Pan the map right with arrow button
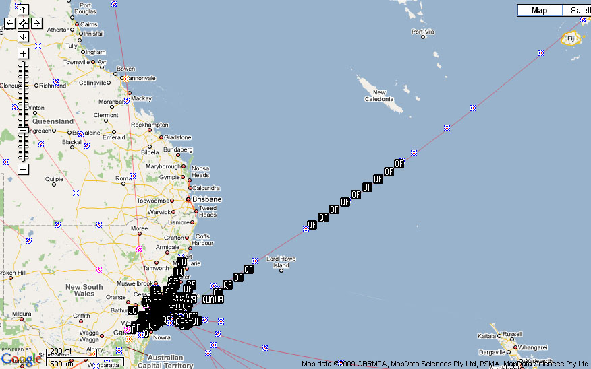The width and height of the screenshot is (591, 369). [x=36, y=24]
